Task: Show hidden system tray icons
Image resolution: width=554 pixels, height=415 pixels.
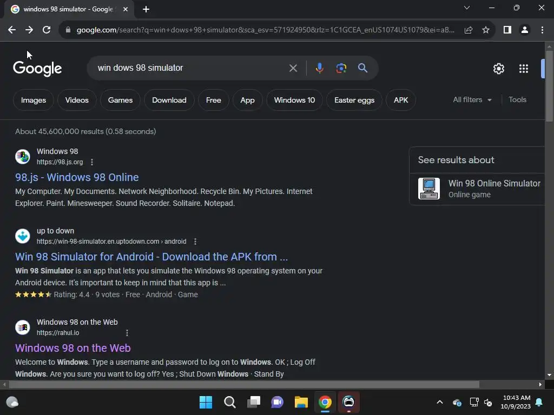Action: pos(440,402)
